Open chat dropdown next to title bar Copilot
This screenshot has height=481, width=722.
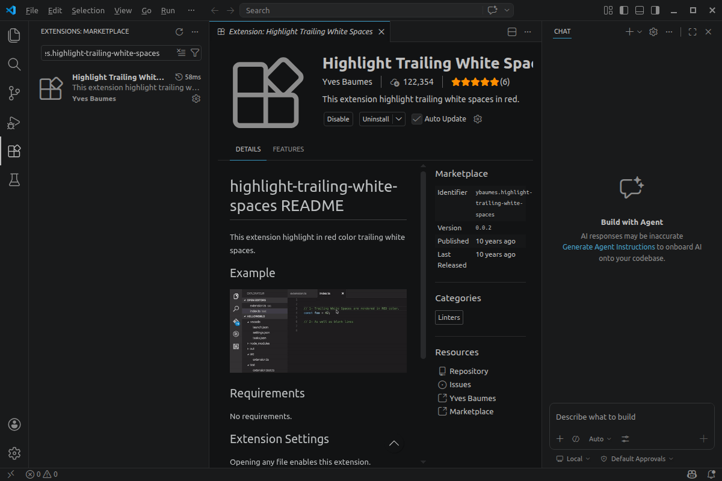[507, 10]
